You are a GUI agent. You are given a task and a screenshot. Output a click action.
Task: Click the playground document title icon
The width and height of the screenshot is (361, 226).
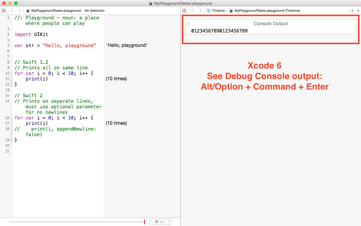pos(151,3)
